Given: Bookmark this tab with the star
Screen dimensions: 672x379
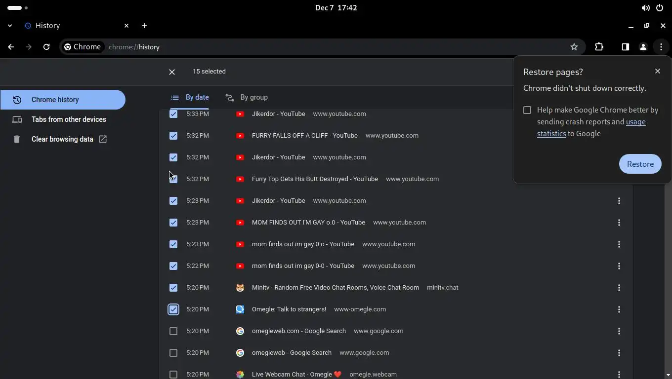Looking at the screenshot, I should [574, 47].
